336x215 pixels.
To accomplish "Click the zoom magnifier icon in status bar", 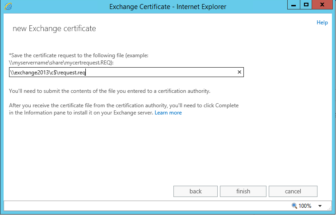I will click(294, 206).
